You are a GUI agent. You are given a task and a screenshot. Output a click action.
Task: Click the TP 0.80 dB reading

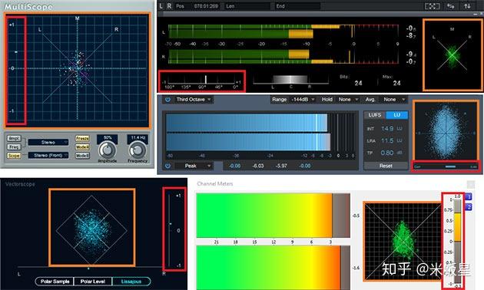coord(385,153)
